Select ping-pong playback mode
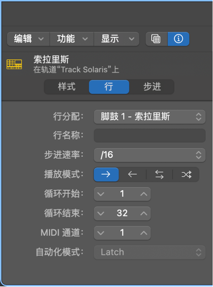 (x=159, y=174)
